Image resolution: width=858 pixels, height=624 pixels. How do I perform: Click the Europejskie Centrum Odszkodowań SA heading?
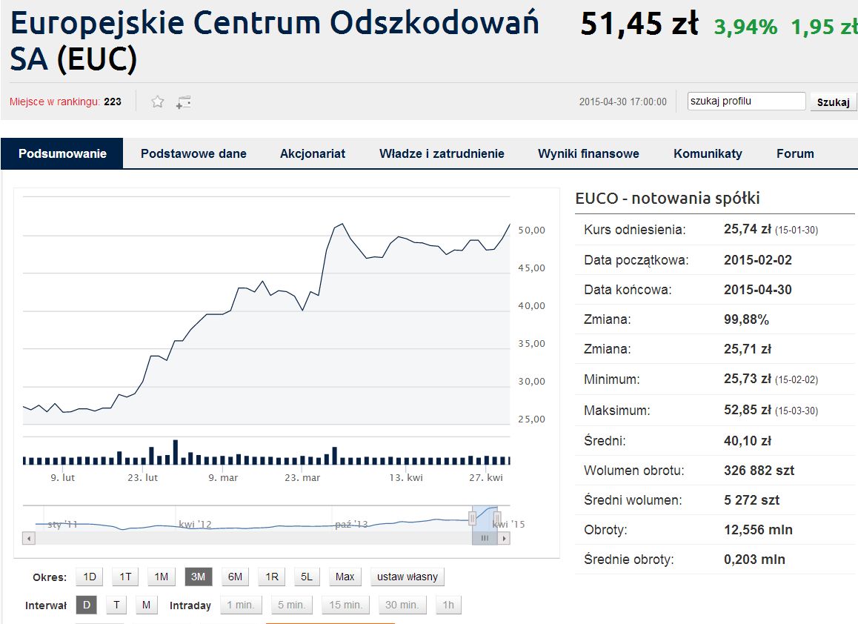[x=275, y=41]
